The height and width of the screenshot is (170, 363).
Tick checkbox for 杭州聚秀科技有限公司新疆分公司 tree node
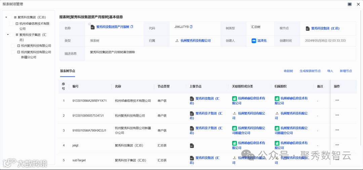[x=13, y=52]
